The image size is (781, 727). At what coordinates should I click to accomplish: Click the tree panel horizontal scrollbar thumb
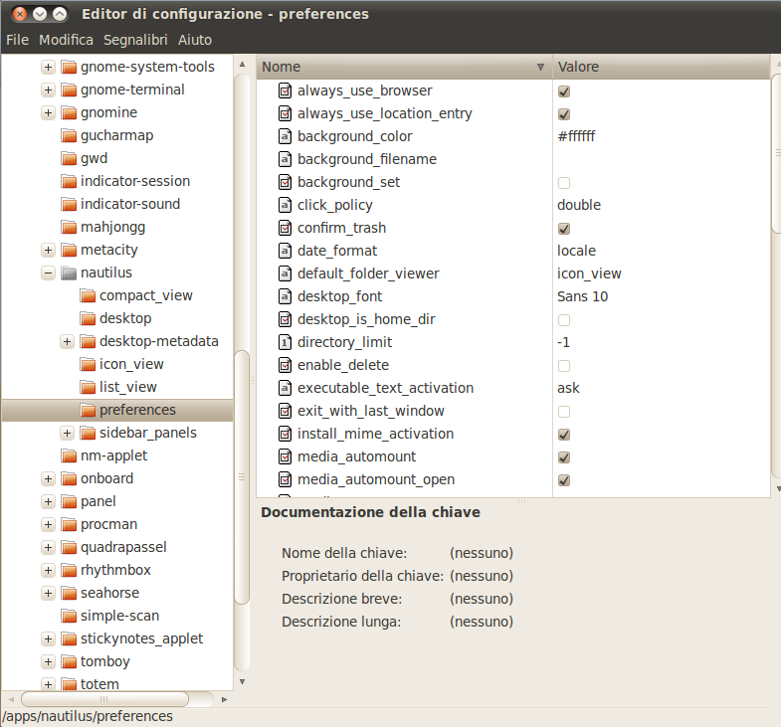click(104, 699)
